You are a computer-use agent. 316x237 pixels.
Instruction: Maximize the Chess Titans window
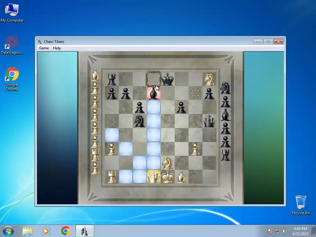pyautogui.click(x=268, y=42)
